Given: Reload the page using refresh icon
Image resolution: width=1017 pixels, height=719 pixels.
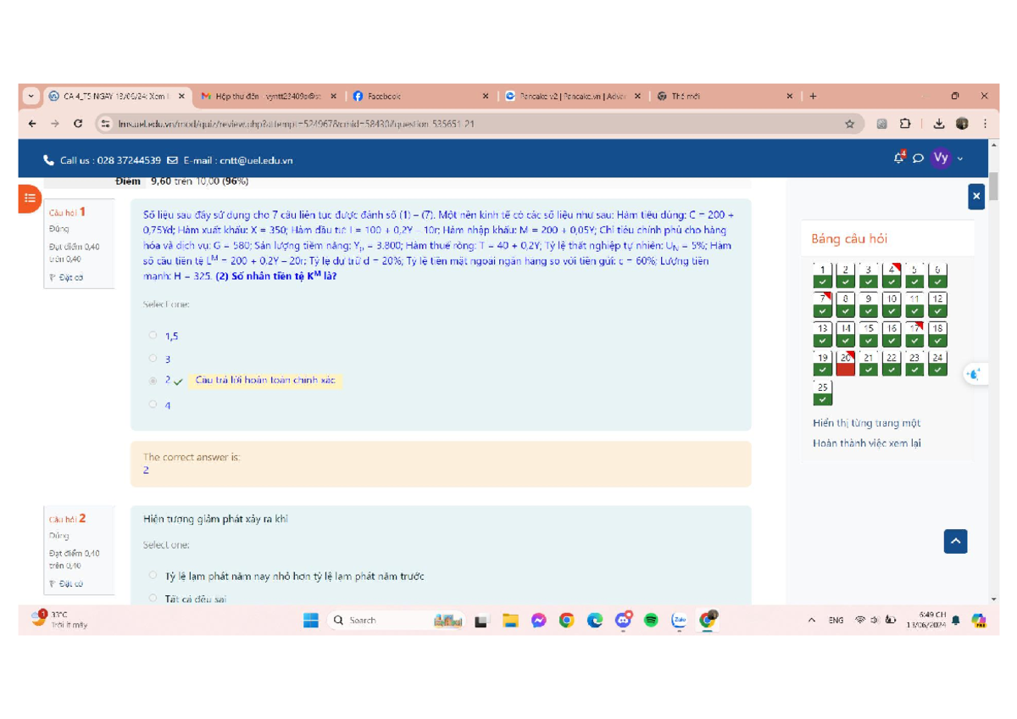Looking at the screenshot, I should click(78, 124).
